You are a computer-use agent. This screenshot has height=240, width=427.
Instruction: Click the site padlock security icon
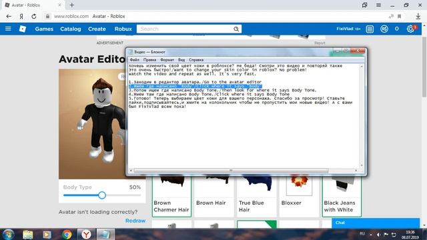tap(47, 16)
